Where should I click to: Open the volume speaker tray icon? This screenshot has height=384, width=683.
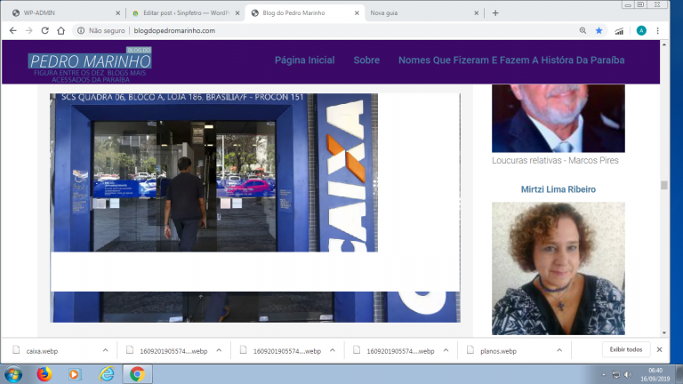point(628,375)
